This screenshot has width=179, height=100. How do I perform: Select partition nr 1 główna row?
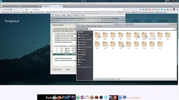tap(65, 48)
